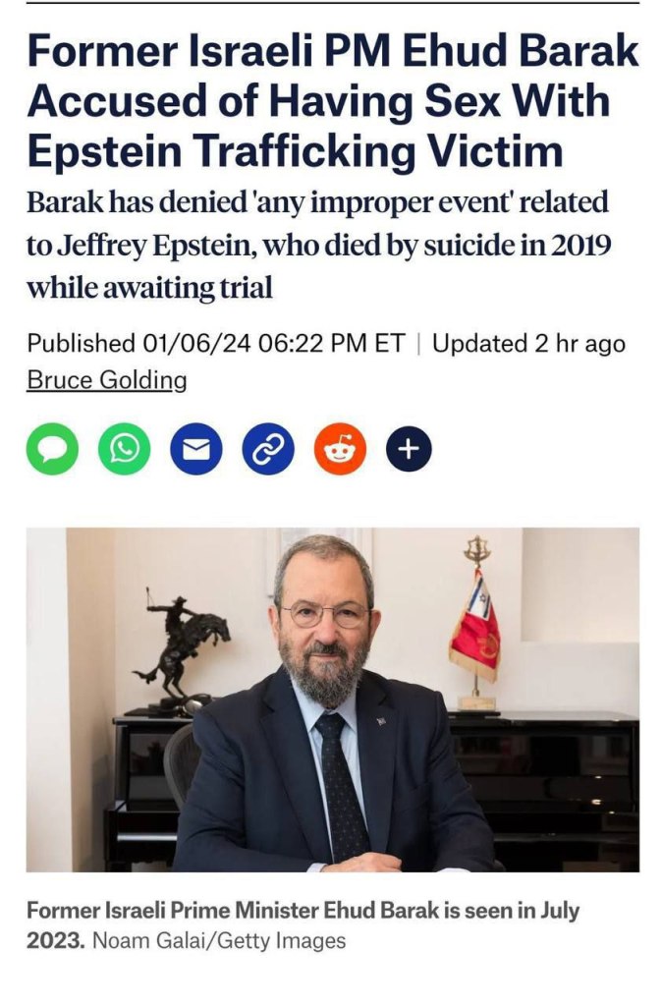Click the "Epstein Trafficking Victim" headline line
662x1006 pixels.
tap(295, 152)
